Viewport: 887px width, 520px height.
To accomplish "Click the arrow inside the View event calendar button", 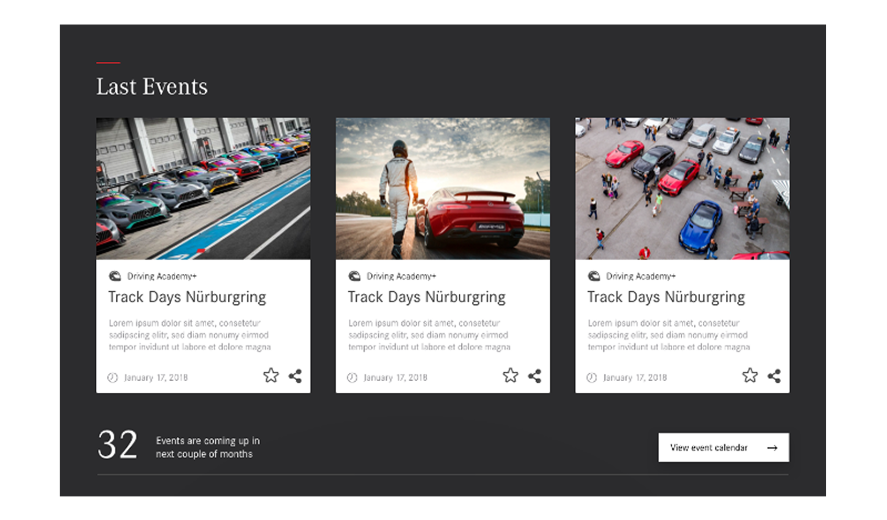I will [772, 447].
